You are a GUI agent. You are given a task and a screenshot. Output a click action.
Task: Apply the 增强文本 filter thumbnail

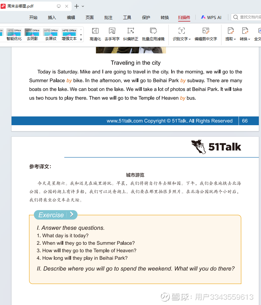tap(69, 34)
